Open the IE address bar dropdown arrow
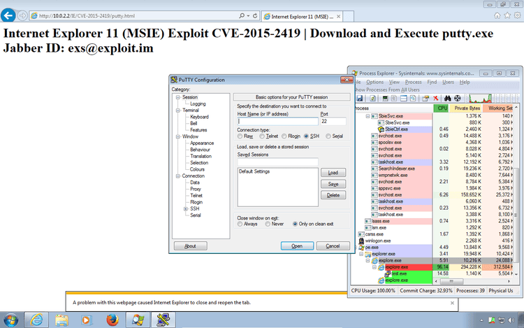The image size is (524, 328). pyautogui.click(x=248, y=15)
